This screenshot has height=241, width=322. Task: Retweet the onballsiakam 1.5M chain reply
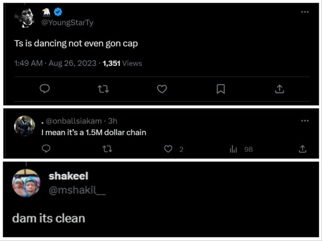tap(107, 149)
